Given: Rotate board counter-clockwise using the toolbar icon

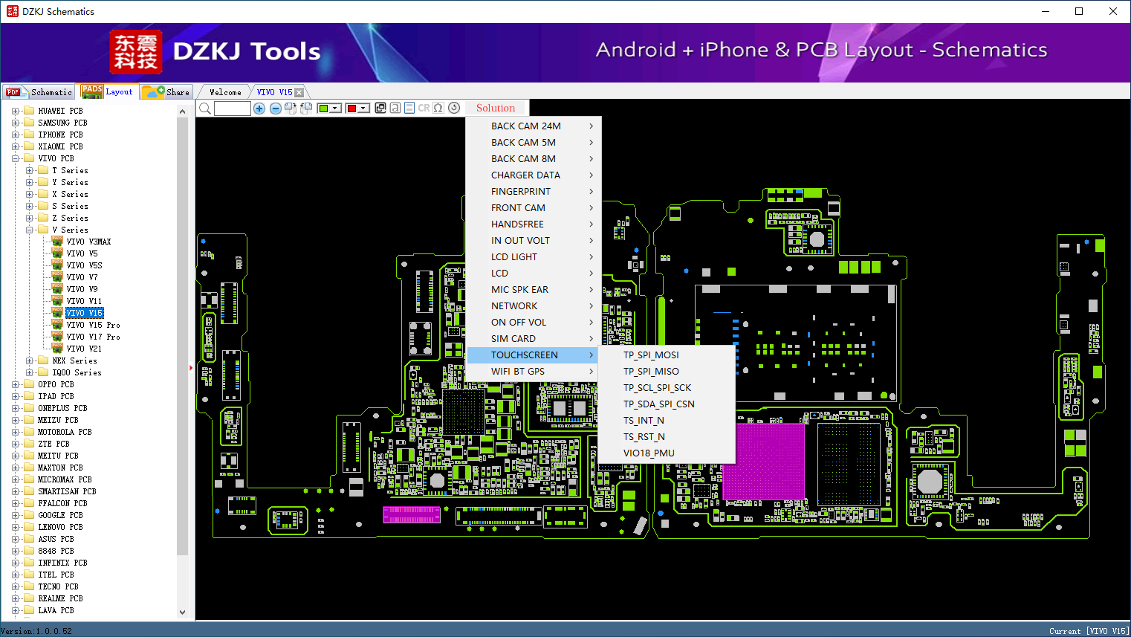Looking at the screenshot, I should [x=305, y=109].
